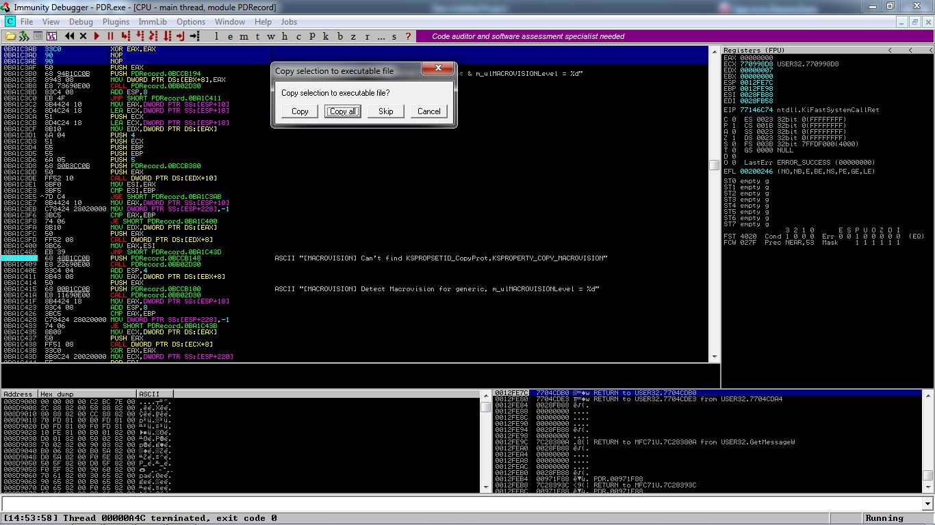935x525 pixels.
Task: Click the Hex dump column header
Action: click(88, 394)
